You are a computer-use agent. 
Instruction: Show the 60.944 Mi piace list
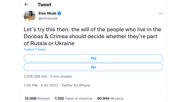(x=110, y=98)
